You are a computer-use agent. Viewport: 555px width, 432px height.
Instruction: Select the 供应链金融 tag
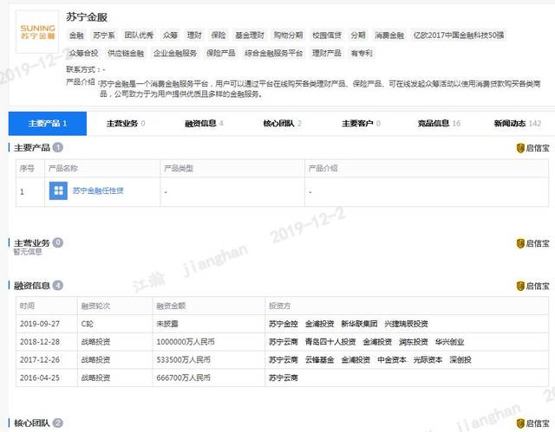pos(126,54)
